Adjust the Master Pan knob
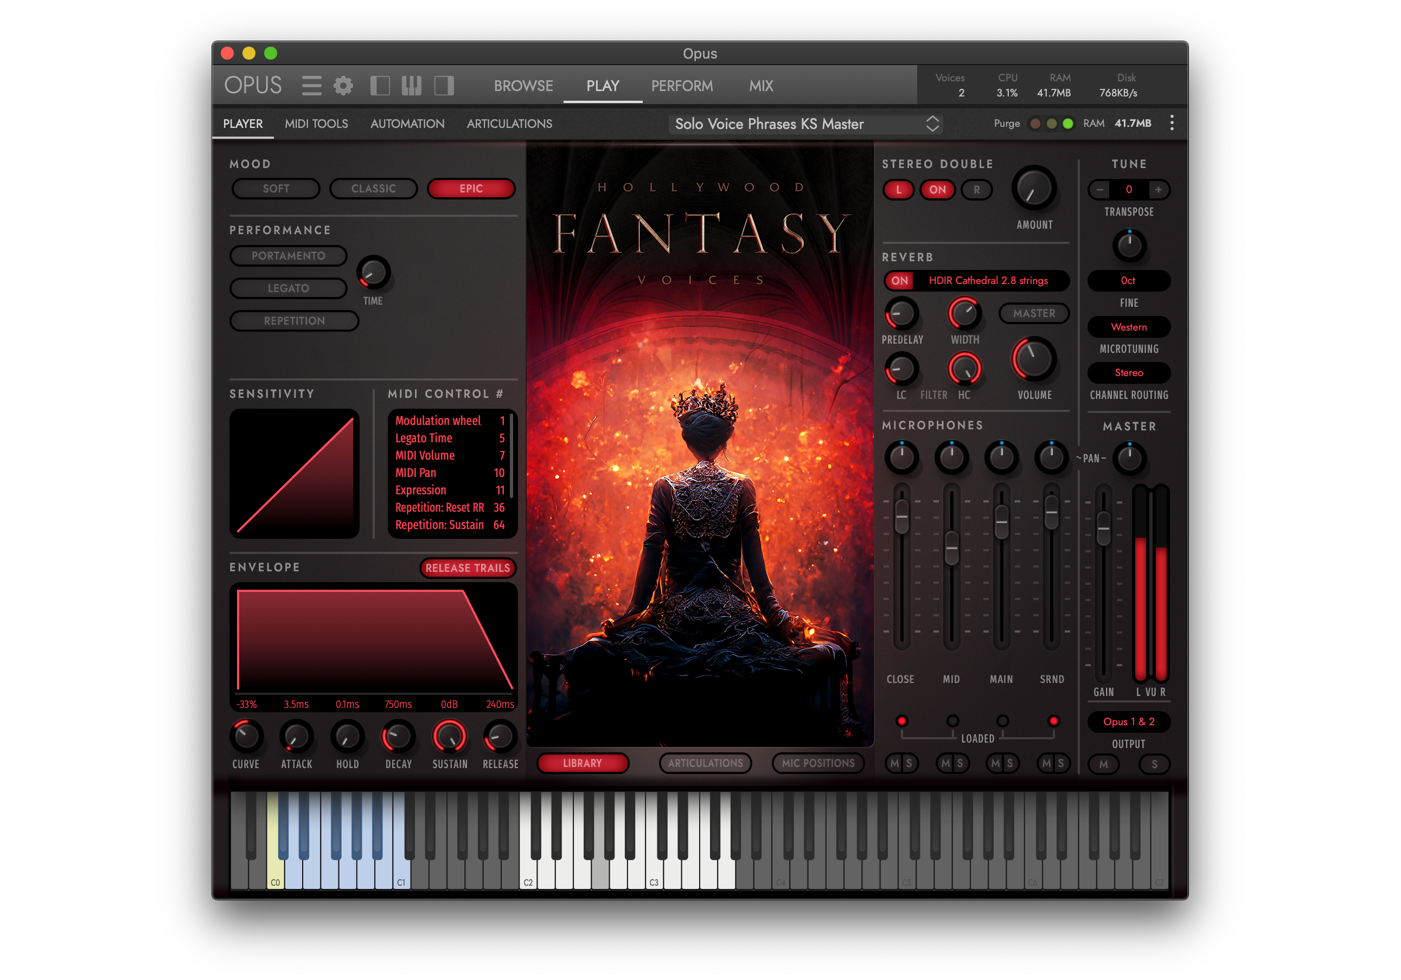The width and height of the screenshot is (1401, 980). 1129,458
